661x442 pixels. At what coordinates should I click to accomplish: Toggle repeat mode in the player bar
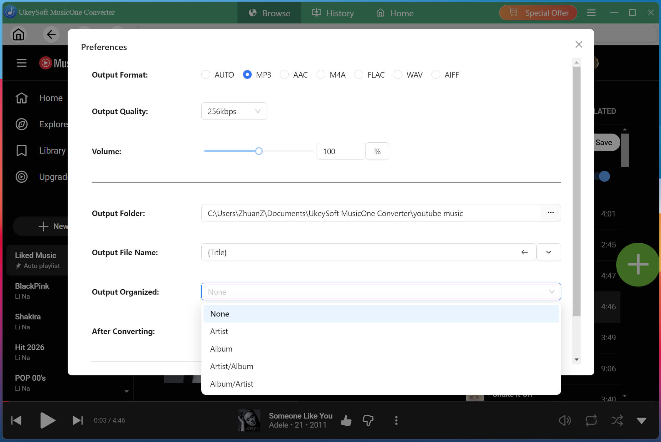pyautogui.click(x=591, y=420)
